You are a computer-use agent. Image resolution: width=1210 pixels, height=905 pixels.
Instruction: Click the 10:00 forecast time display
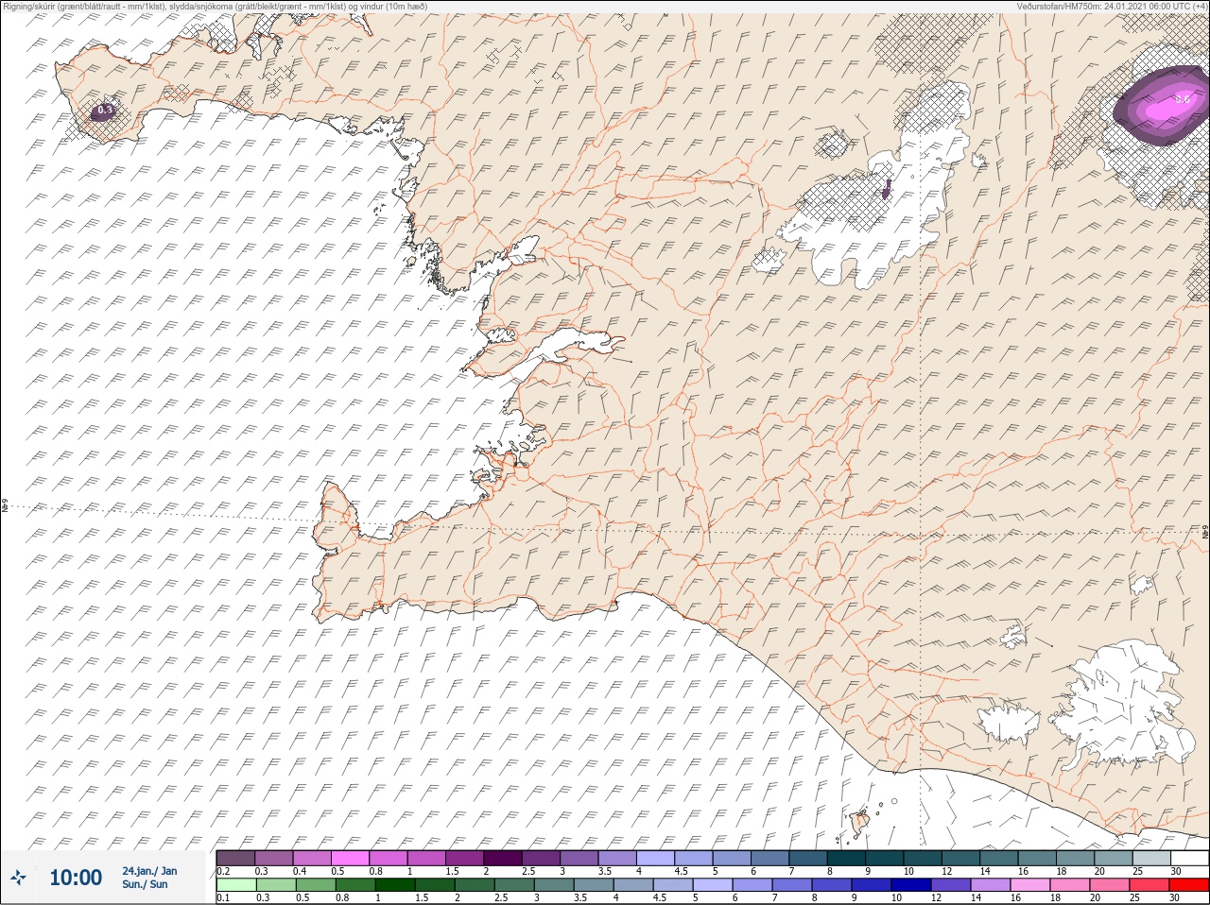click(75, 878)
